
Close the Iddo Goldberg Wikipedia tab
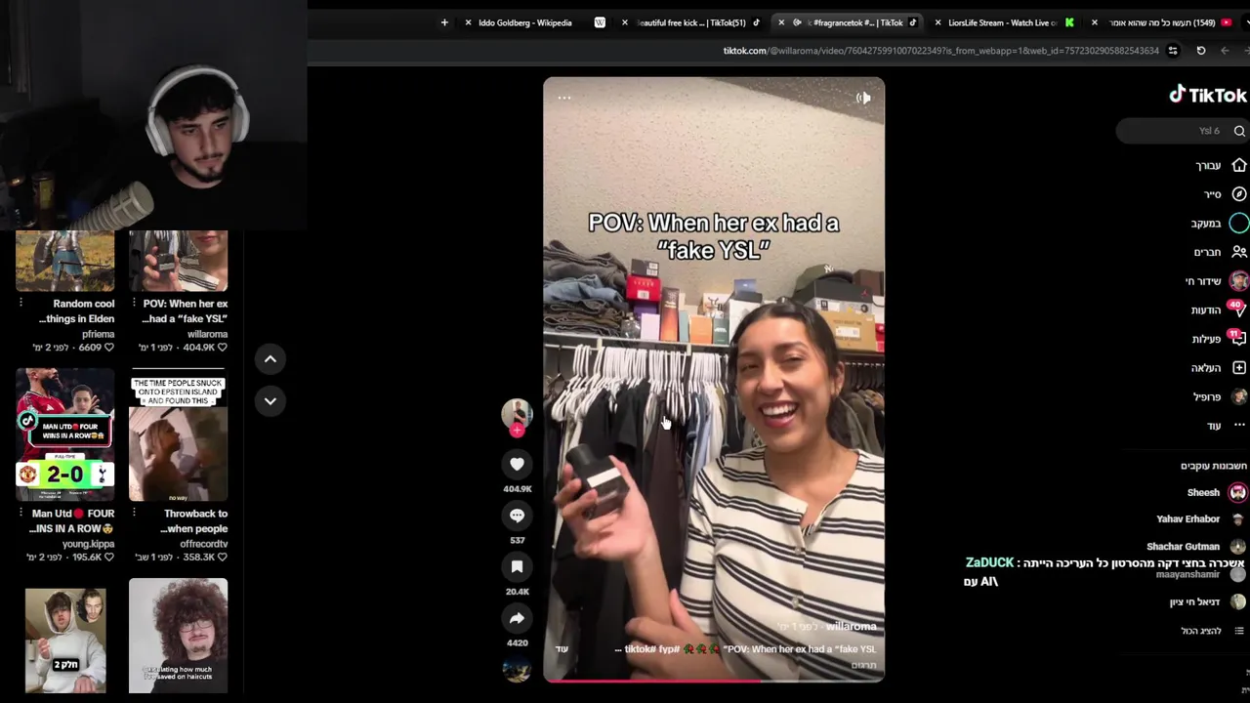pos(469,22)
